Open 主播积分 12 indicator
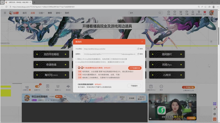The height and width of the screenshot is (123, 220). pos(27,88)
